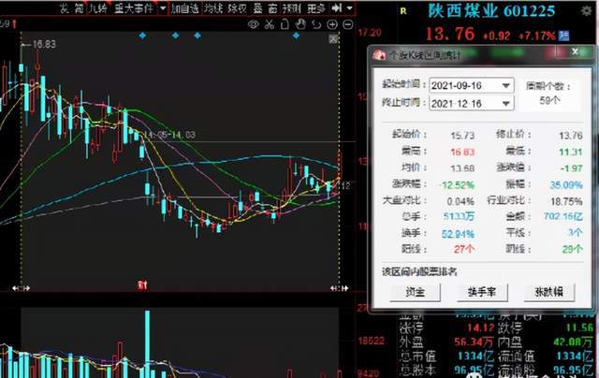Click the 振幅 value 35.09%
This screenshot has width=599, height=378.
[566, 185]
